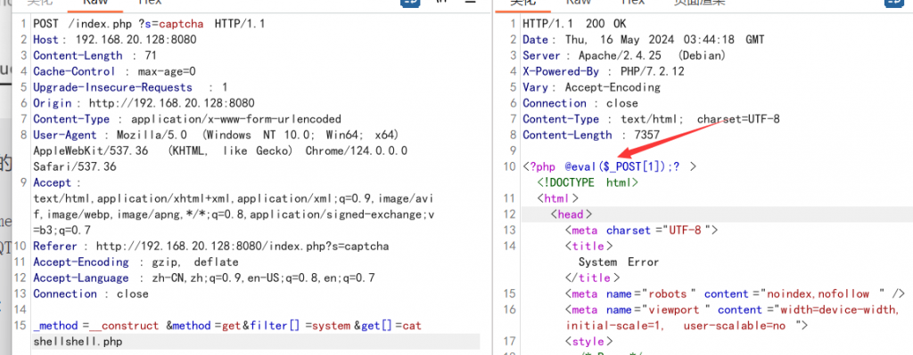Click the HTTP/1.1 200 OK status line

pos(574,24)
